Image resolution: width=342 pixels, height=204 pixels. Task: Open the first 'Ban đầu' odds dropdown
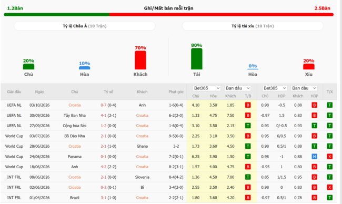point(237,88)
